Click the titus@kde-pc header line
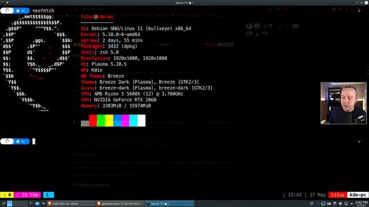The width and height of the screenshot is (369, 207). pyautogui.click(x=97, y=17)
